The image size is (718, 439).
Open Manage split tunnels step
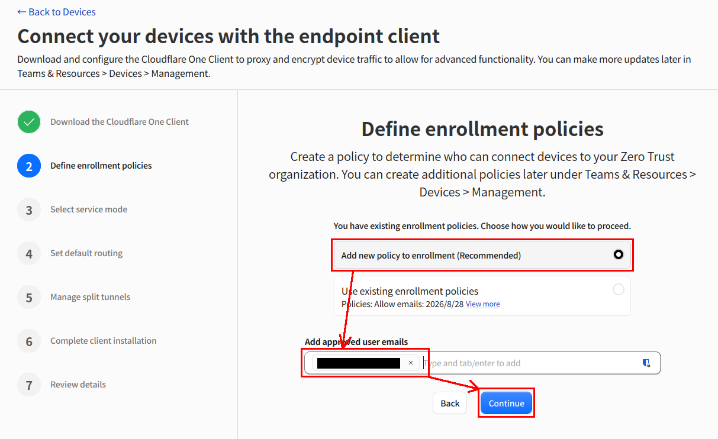(x=90, y=297)
